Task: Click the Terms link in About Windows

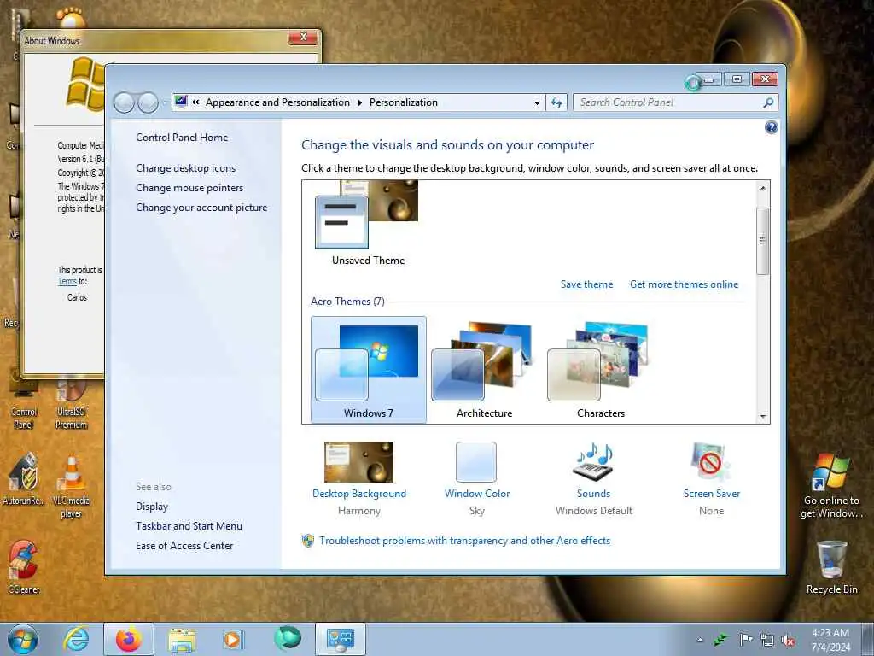Action: coord(67,282)
